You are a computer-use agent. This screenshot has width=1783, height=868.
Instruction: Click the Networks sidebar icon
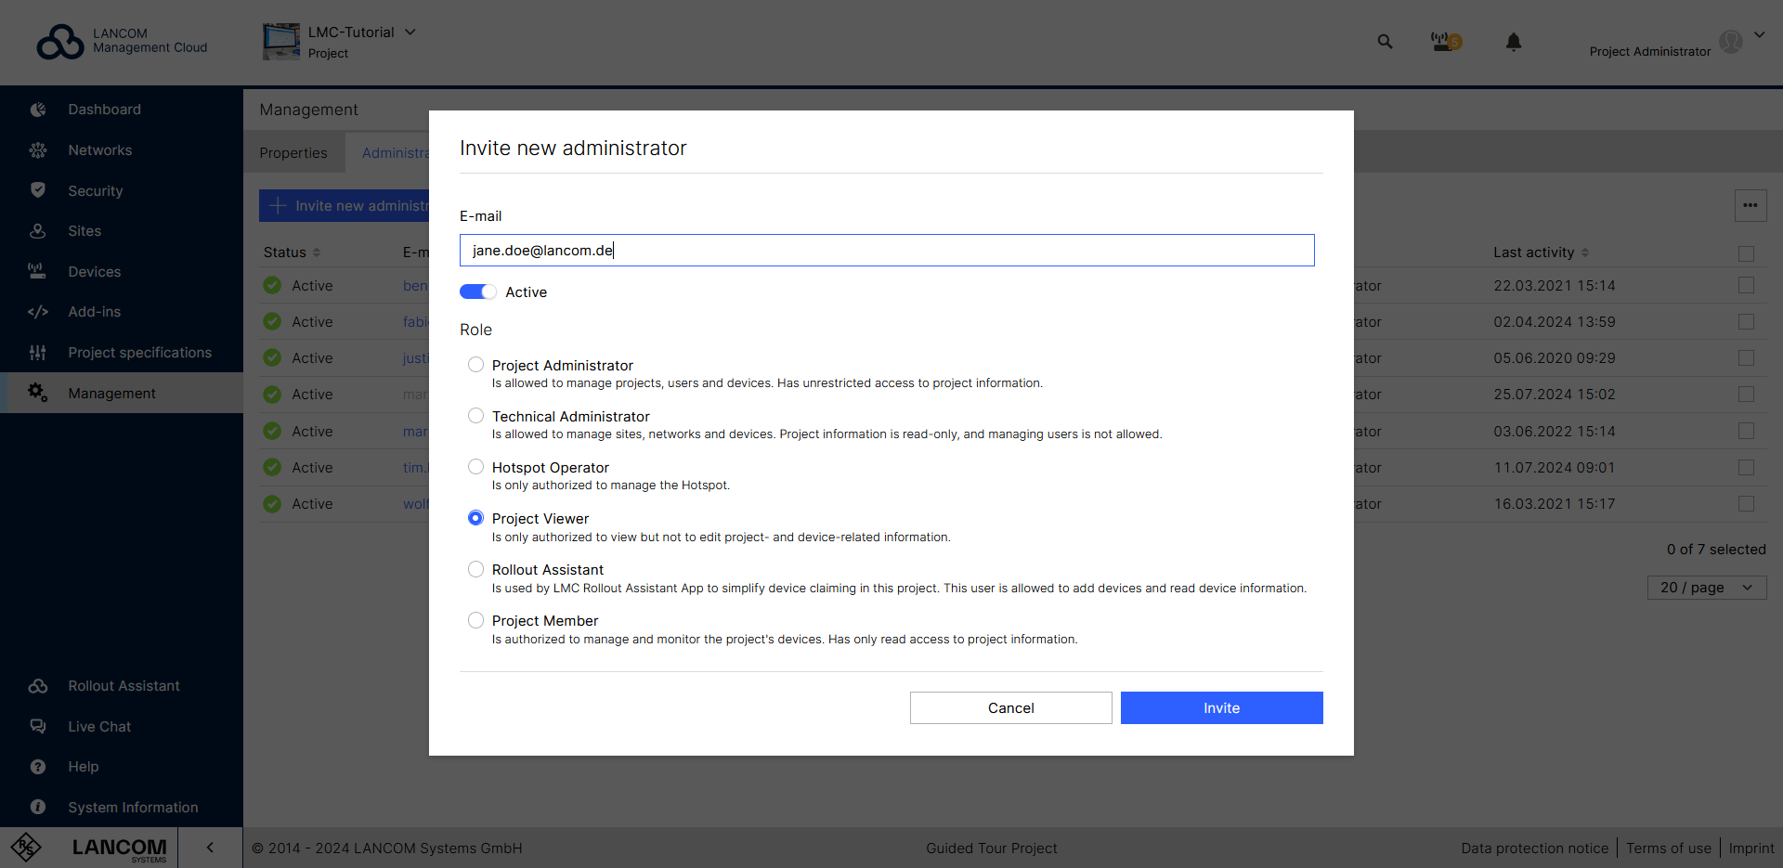click(38, 150)
